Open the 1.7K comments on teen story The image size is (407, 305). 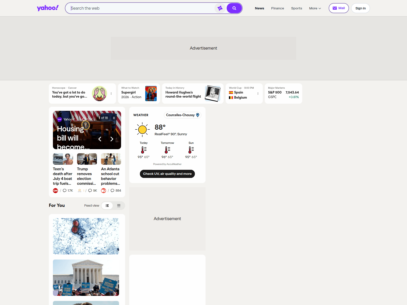[68, 191]
